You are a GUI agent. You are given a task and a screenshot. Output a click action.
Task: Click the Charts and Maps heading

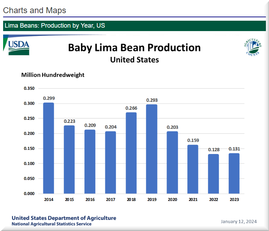(35, 10)
